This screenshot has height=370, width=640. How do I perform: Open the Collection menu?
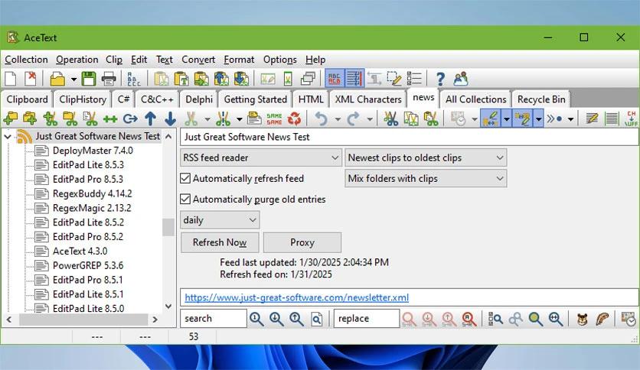tap(26, 60)
